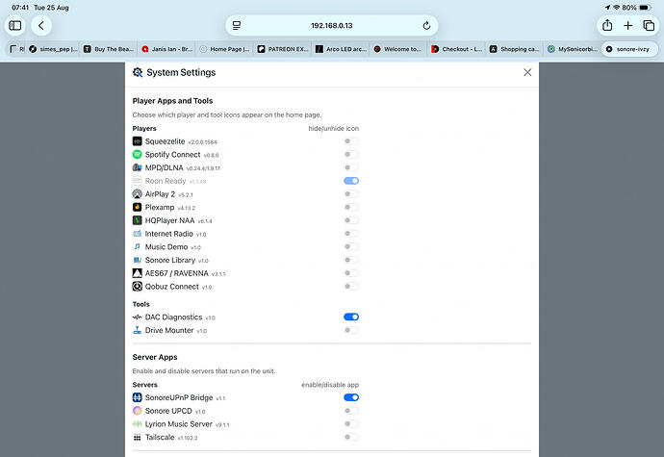The height and width of the screenshot is (457, 664).
Task: Click the Lyrion Music Server icon
Action: (138, 423)
